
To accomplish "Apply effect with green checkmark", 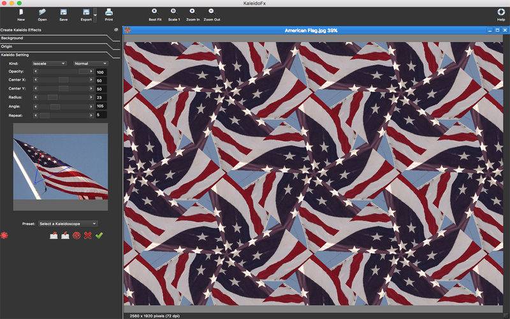I will pos(99,235).
